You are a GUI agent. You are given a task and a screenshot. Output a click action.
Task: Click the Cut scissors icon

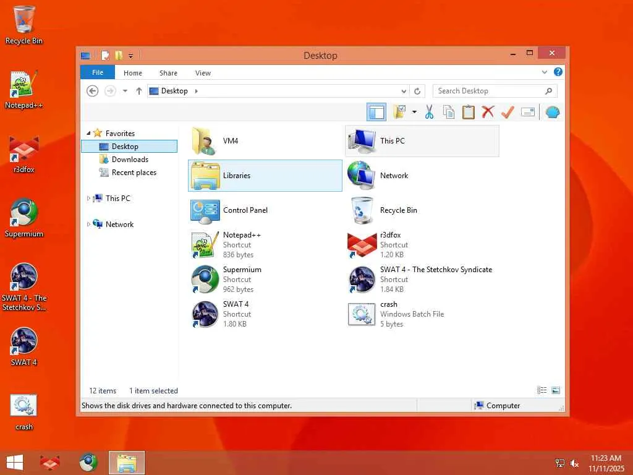(x=429, y=112)
